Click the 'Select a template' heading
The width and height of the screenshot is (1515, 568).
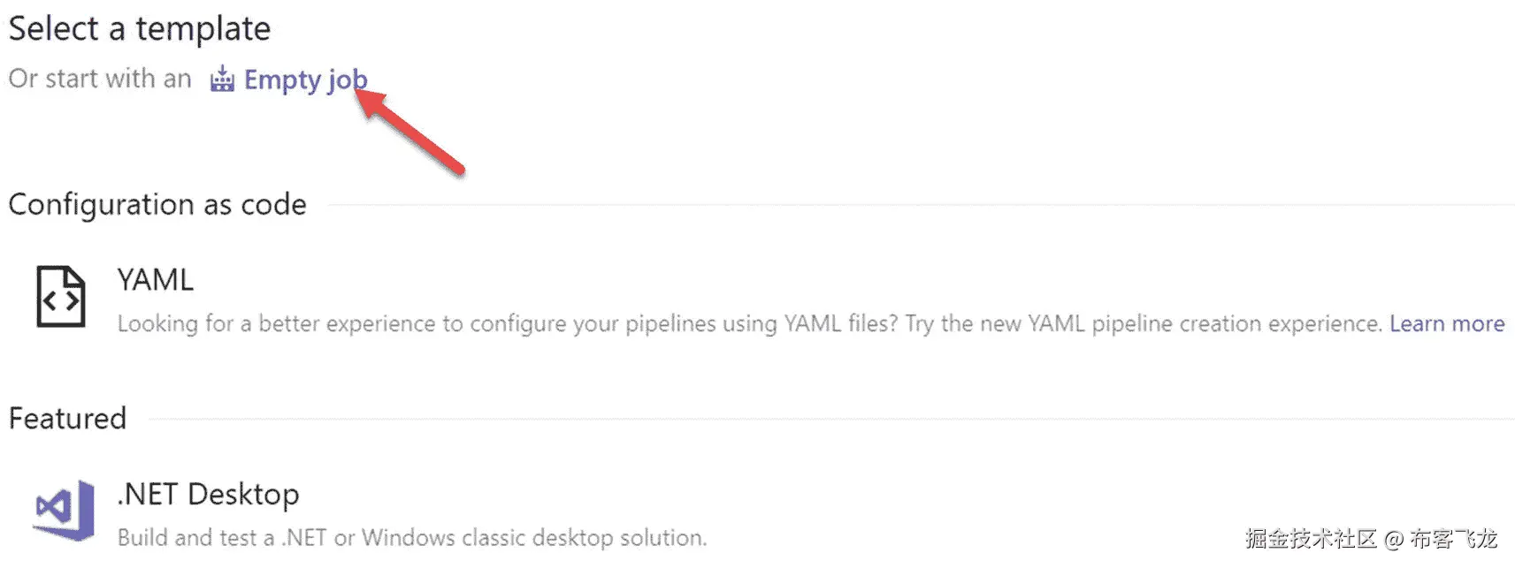point(140,28)
